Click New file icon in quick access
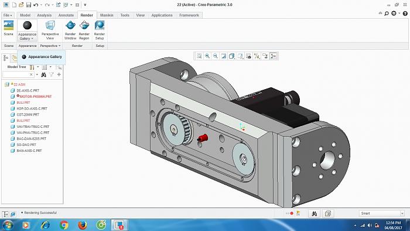This screenshot has width=410, height=231. click(14, 5)
